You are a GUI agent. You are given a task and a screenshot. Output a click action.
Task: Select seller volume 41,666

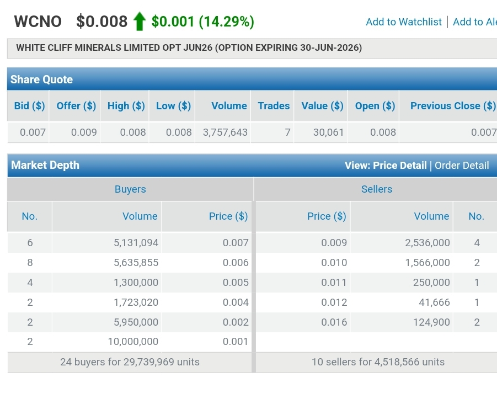point(434,302)
